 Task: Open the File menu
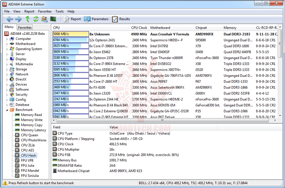[x=7, y=11]
